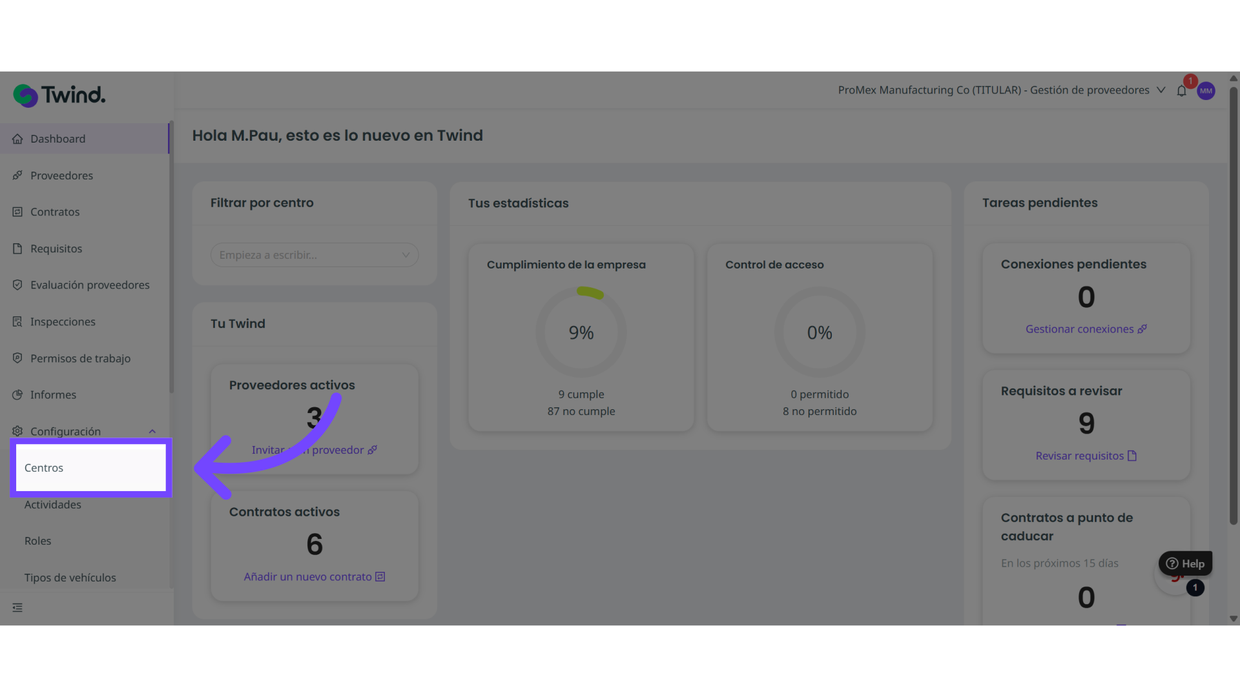Click the Dashboard home icon

[x=17, y=139]
